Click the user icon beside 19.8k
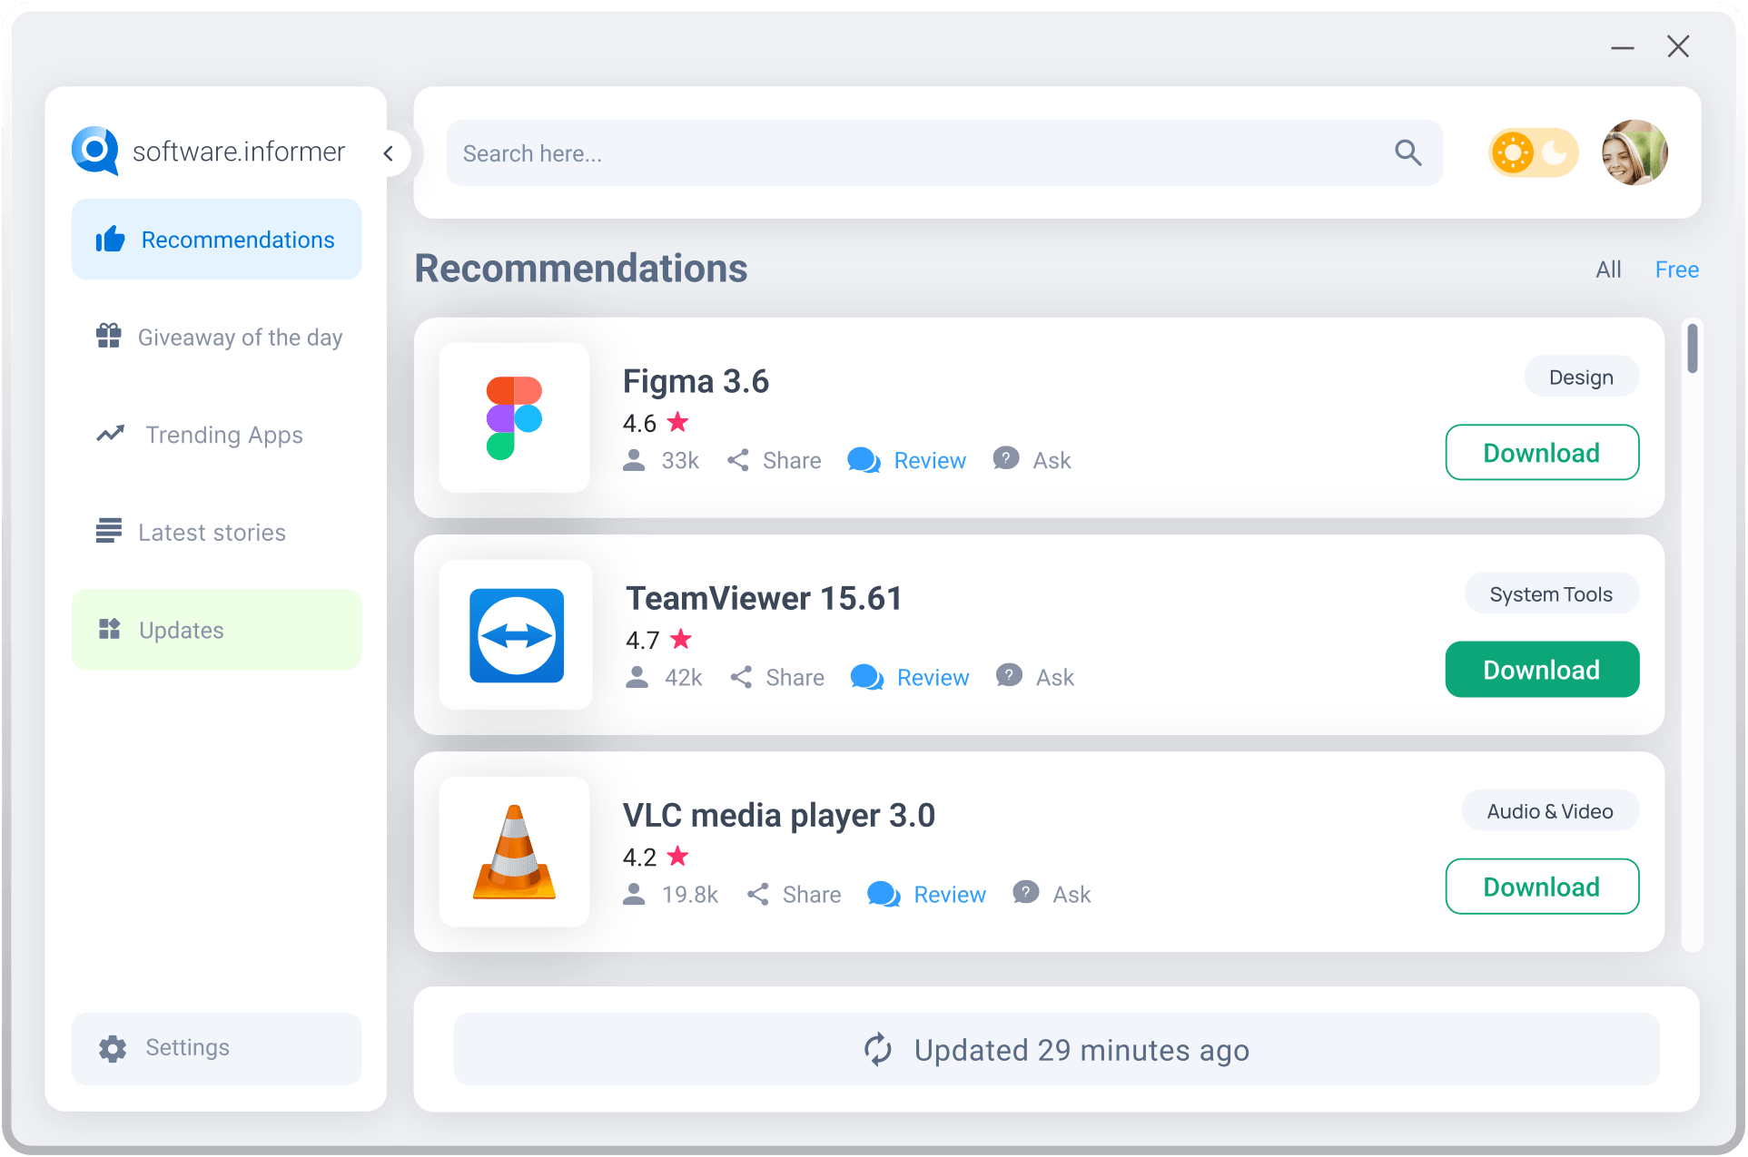 (x=634, y=894)
